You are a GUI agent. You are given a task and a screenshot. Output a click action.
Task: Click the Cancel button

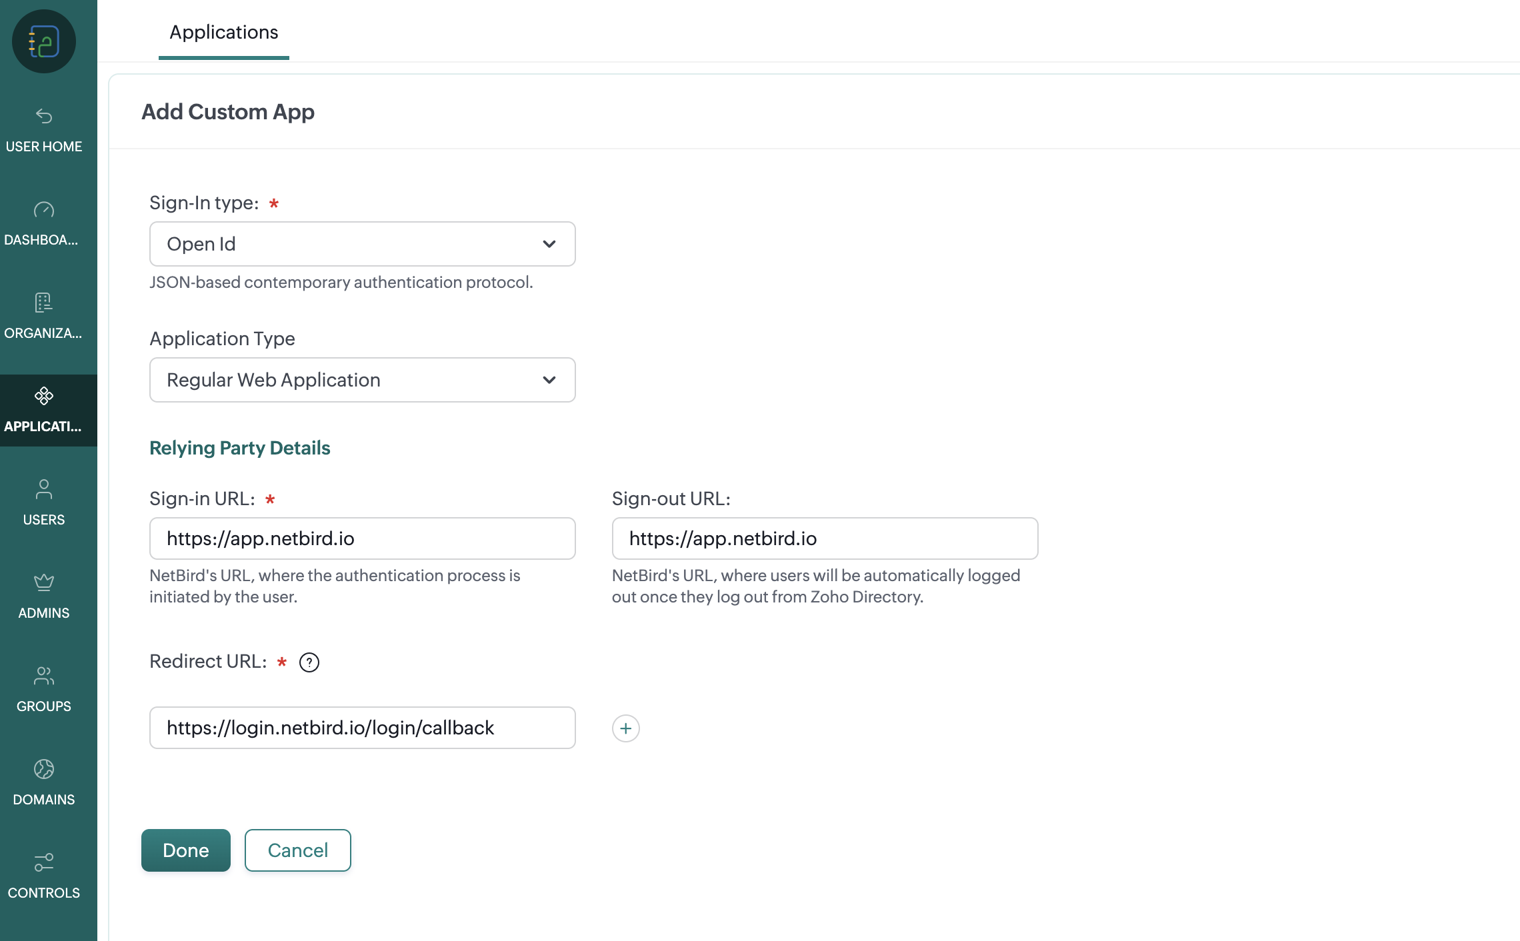[x=298, y=850]
